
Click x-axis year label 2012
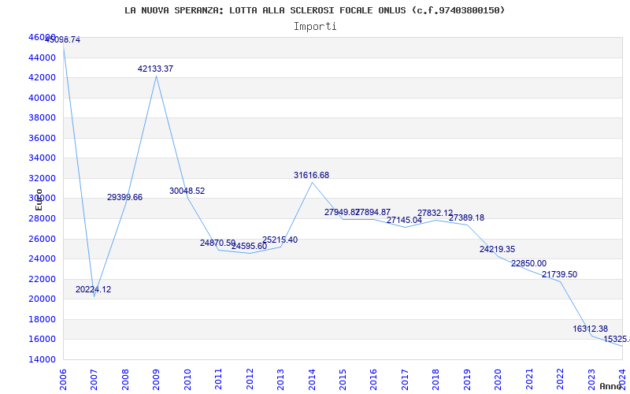tap(250, 380)
